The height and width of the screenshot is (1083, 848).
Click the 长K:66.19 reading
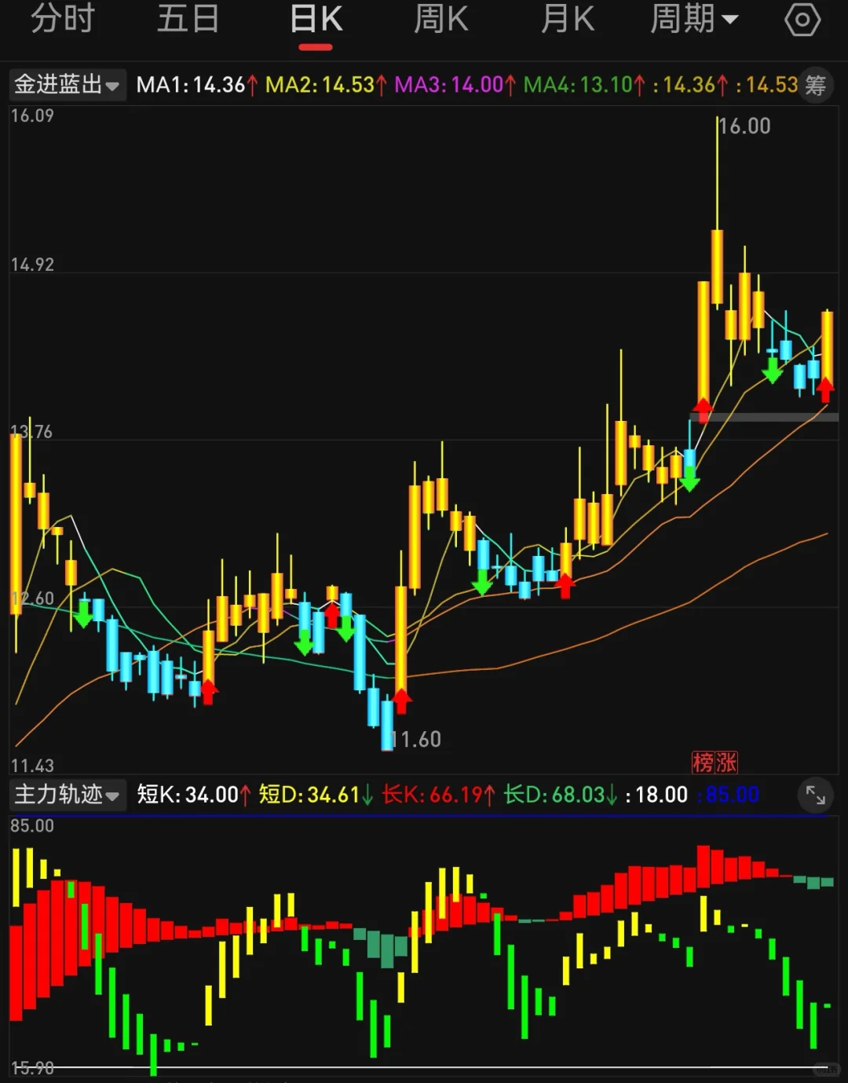(x=439, y=795)
